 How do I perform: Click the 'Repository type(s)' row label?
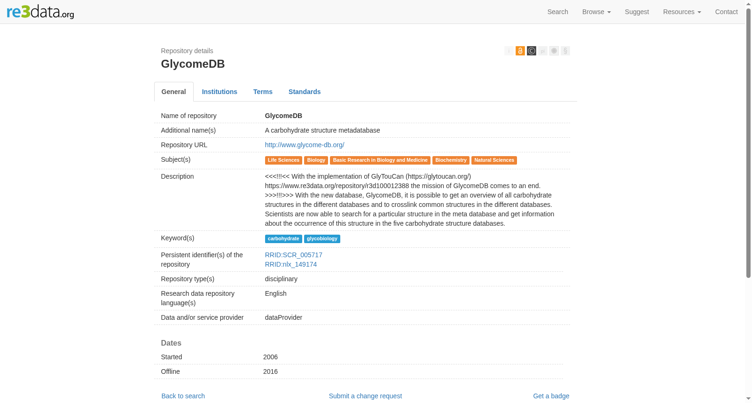[x=188, y=279]
